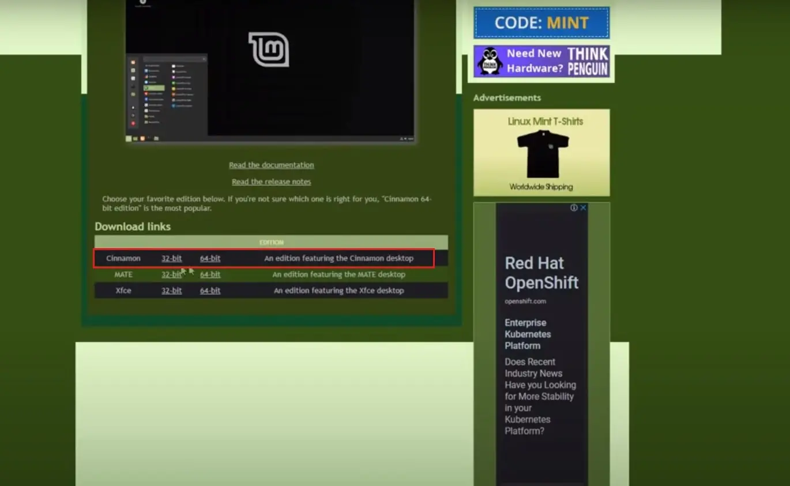Open the Linux Mint T-Shirts advertisement
The image size is (790, 486).
point(541,153)
